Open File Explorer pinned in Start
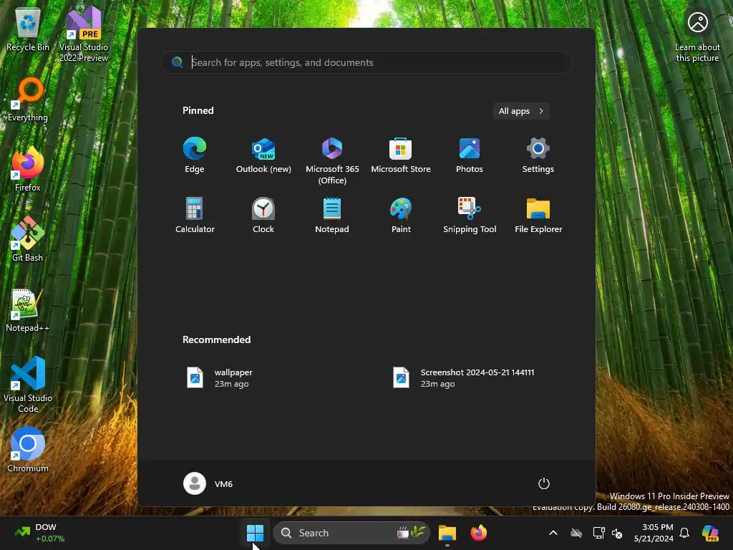733x550 pixels. coord(538,215)
